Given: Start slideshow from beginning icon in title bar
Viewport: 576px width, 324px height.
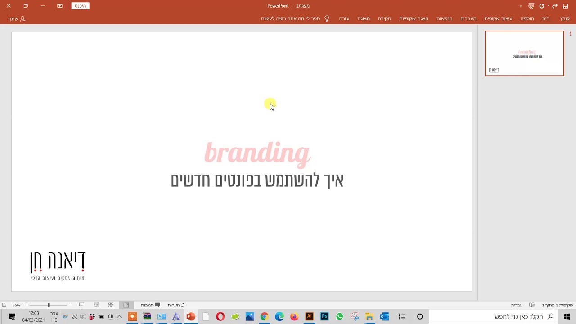Looking at the screenshot, I should (531, 6).
